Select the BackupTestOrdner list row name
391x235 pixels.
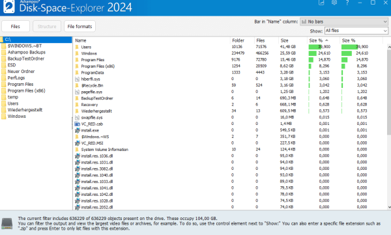(x=97, y=98)
